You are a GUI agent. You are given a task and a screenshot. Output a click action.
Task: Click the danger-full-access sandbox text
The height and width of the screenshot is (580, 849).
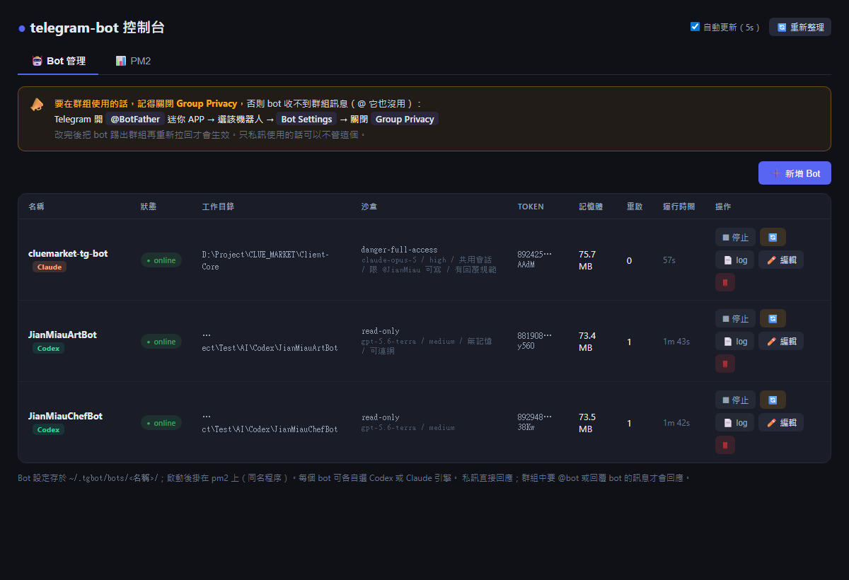click(399, 250)
